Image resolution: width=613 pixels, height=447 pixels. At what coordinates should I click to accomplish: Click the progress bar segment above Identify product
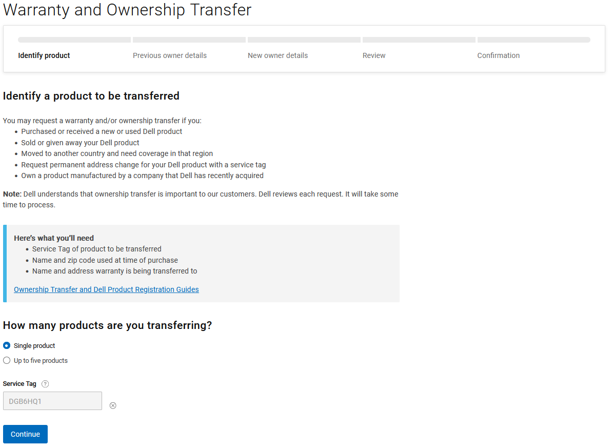click(x=74, y=40)
